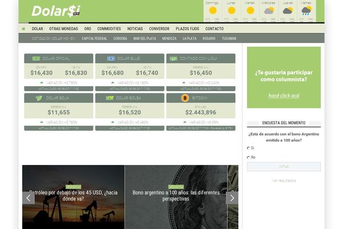Click Dolar Blue compra value $16,680
The height and width of the screenshot is (229, 343).
point(113,73)
